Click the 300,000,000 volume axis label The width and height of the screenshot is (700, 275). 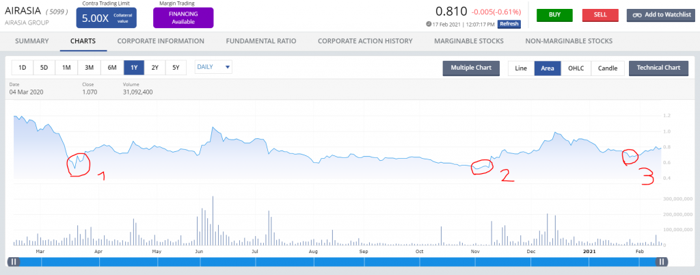[x=677, y=199]
